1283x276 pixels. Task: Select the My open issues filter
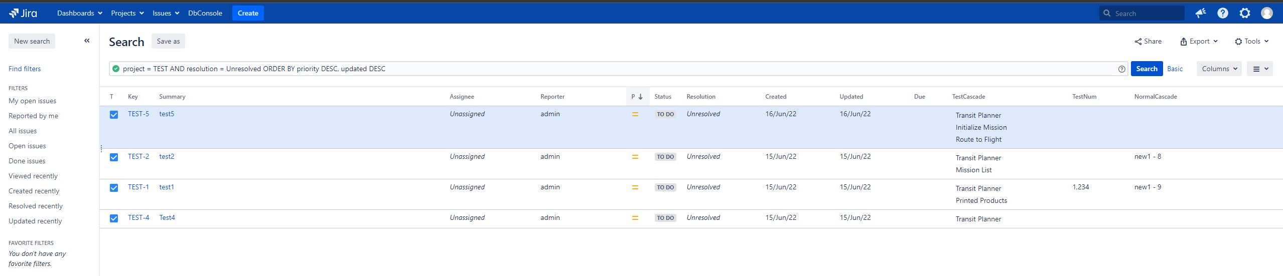click(33, 101)
